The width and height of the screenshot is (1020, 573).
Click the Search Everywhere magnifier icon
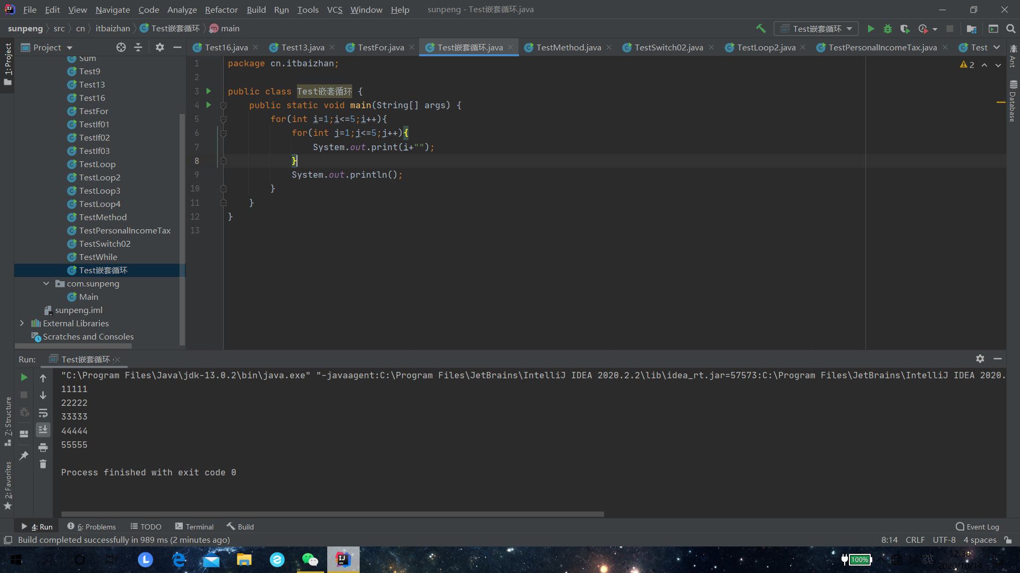[x=1011, y=29]
